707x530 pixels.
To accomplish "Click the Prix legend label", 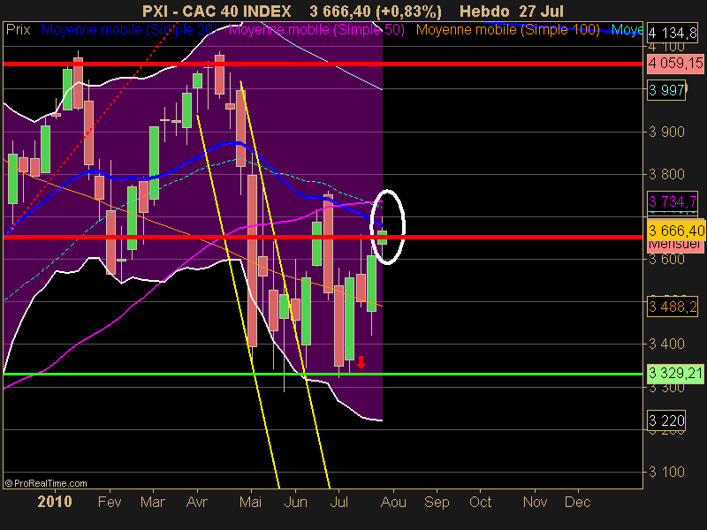I will (18, 30).
